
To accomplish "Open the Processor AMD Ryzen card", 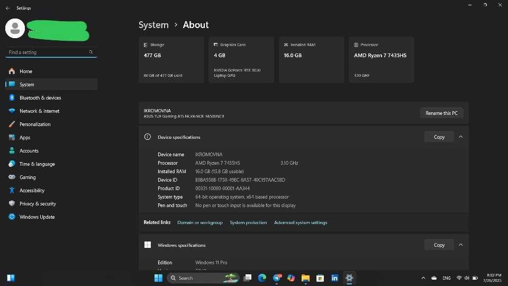I will point(382,60).
